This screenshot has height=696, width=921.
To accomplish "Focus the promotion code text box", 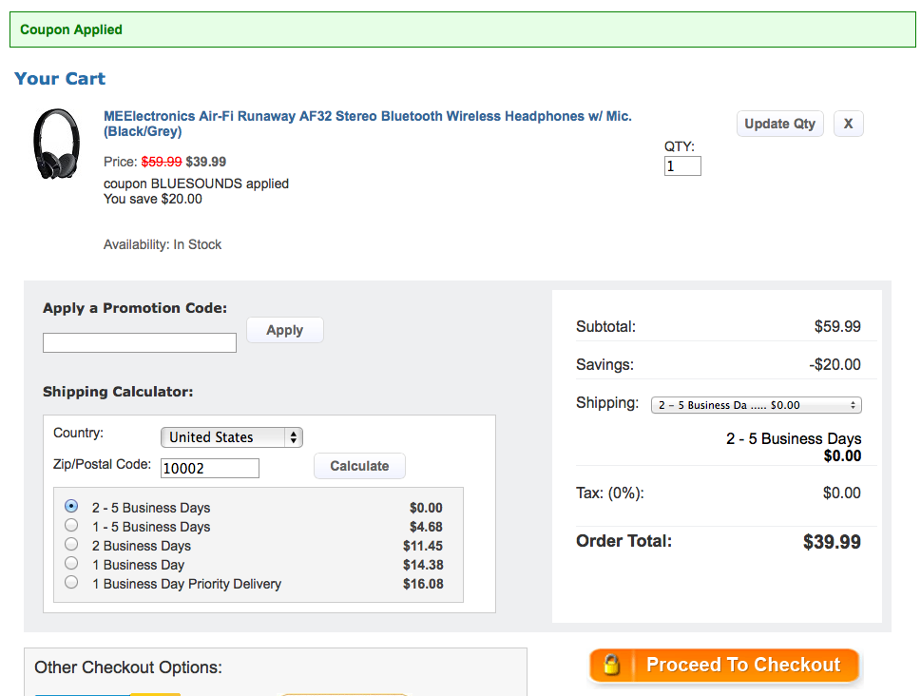I will [140, 342].
